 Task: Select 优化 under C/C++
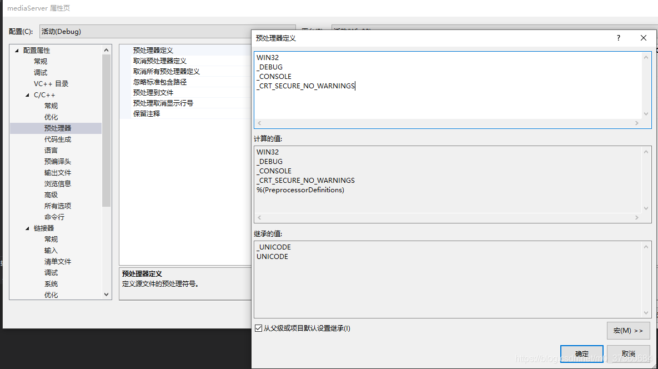tap(51, 117)
